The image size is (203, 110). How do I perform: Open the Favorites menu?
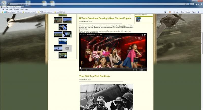16,9
